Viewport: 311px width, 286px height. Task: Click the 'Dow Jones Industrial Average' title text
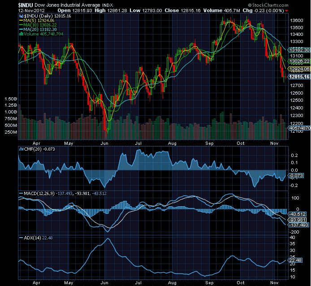[67, 5]
